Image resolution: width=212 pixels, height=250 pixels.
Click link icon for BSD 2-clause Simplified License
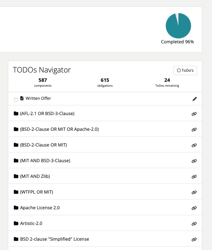[x=194, y=240]
